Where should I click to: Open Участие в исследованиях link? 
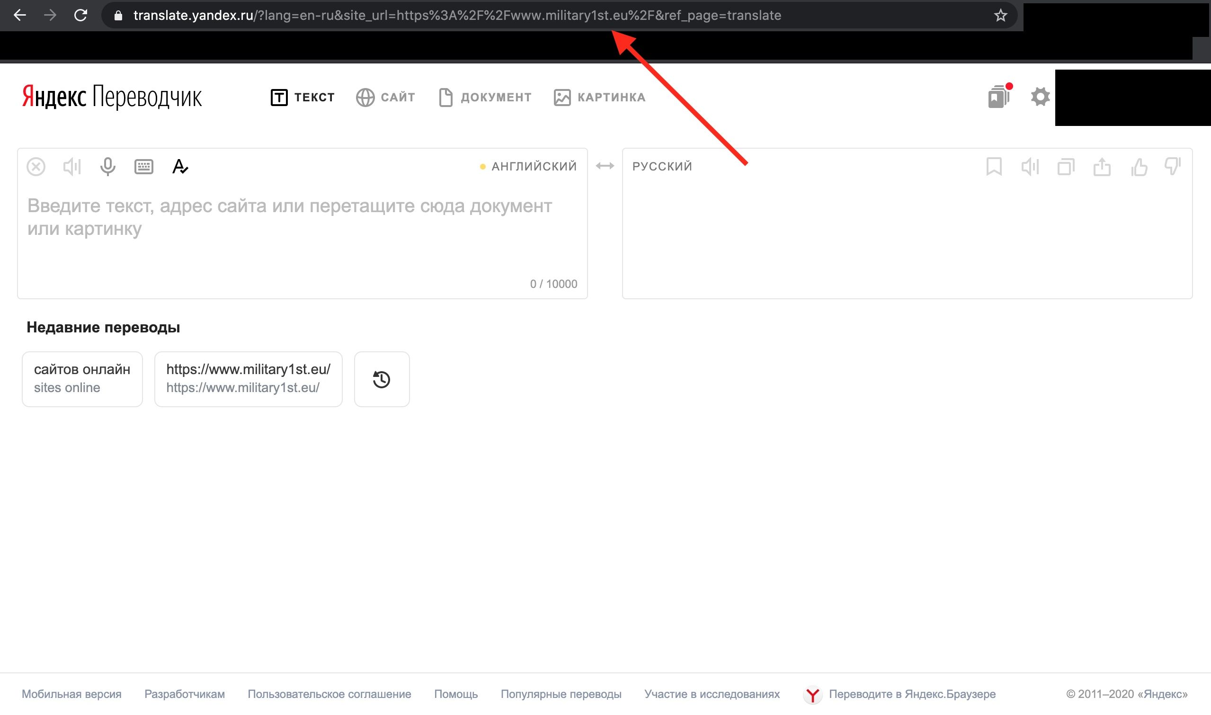coord(712,694)
